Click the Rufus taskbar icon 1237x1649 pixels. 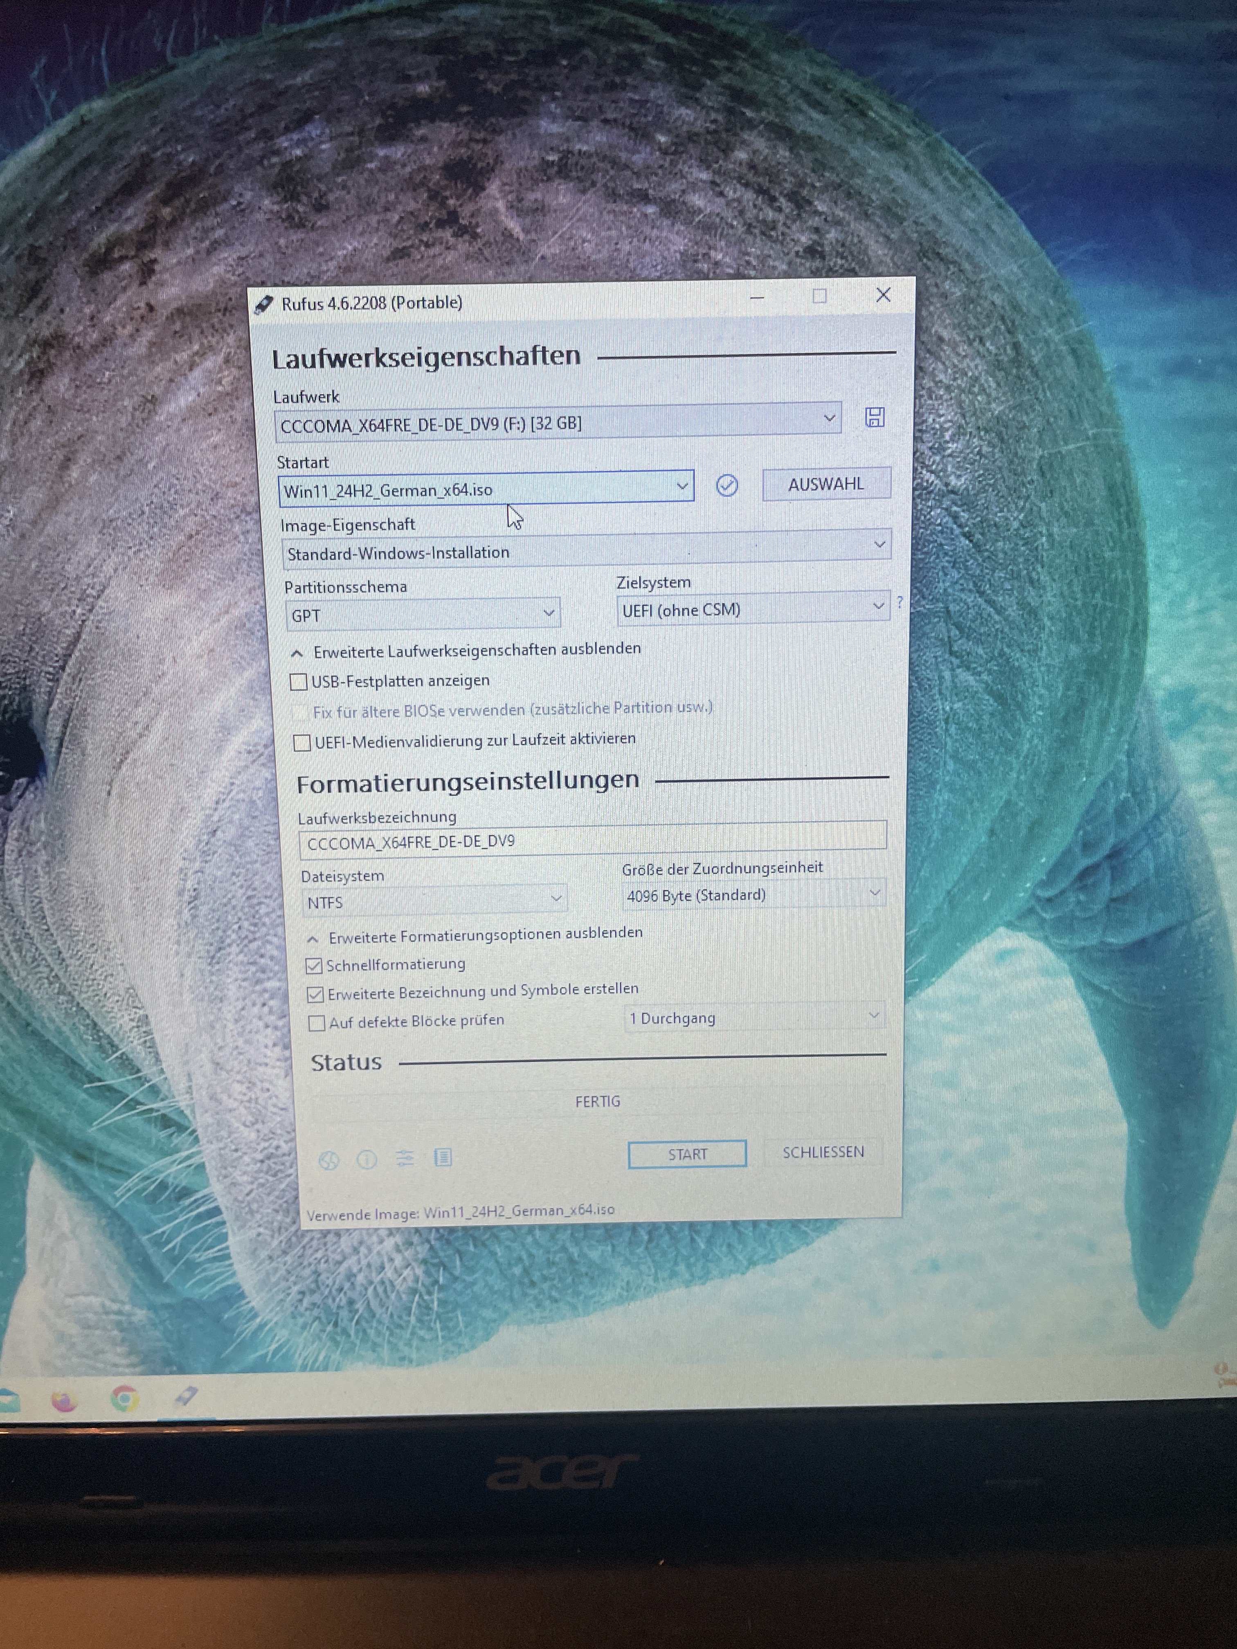[x=186, y=1395]
